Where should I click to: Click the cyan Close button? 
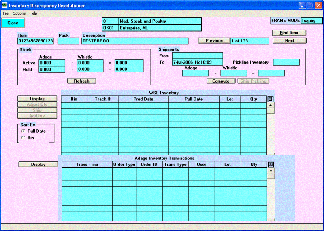[x=13, y=23]
